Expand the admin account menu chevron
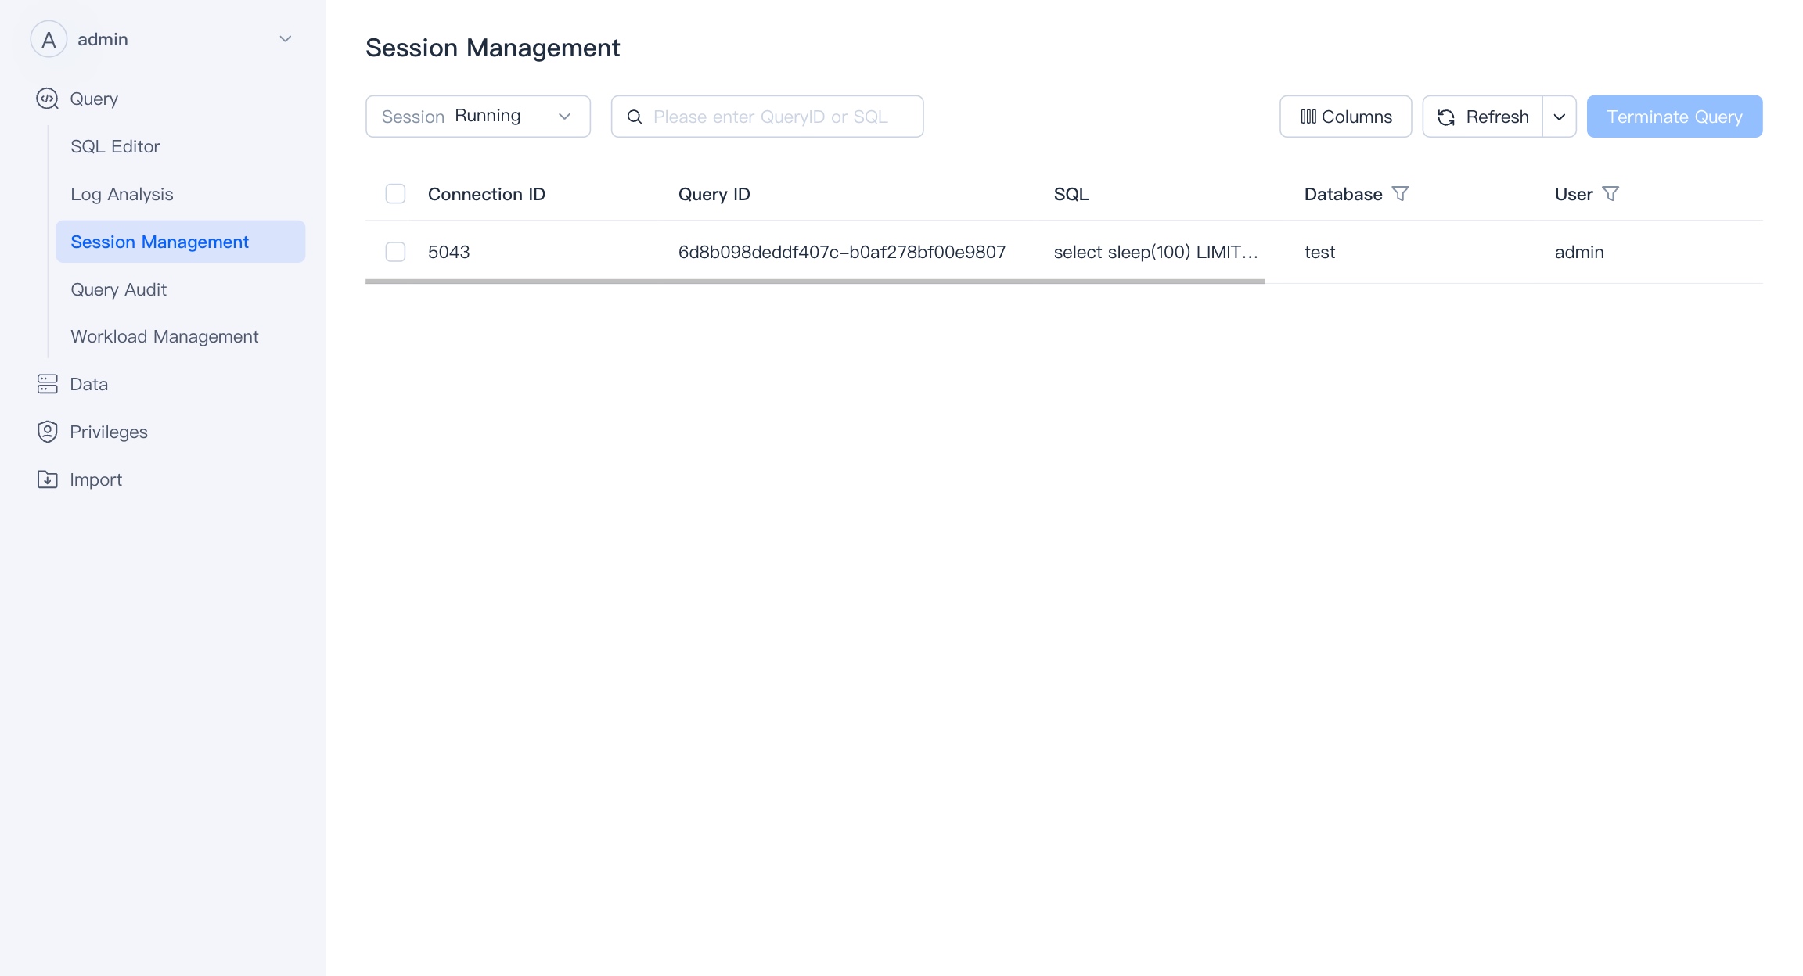This screenshot has width=1803, height=976. [x=286, y=39]
